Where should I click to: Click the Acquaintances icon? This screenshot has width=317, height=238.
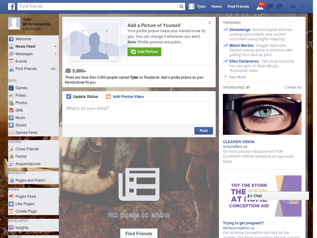coord(11,164)
